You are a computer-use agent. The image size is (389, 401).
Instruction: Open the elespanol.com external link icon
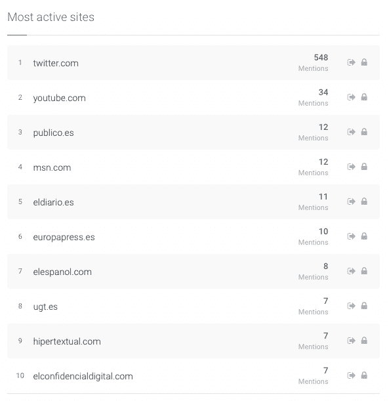pos(351,271)
